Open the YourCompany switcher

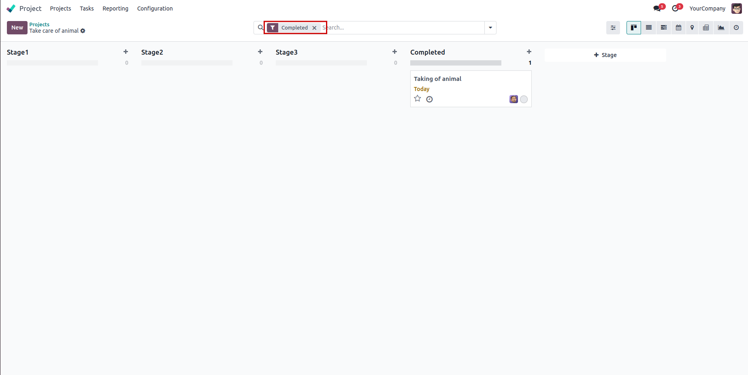(x=707, y=8)
